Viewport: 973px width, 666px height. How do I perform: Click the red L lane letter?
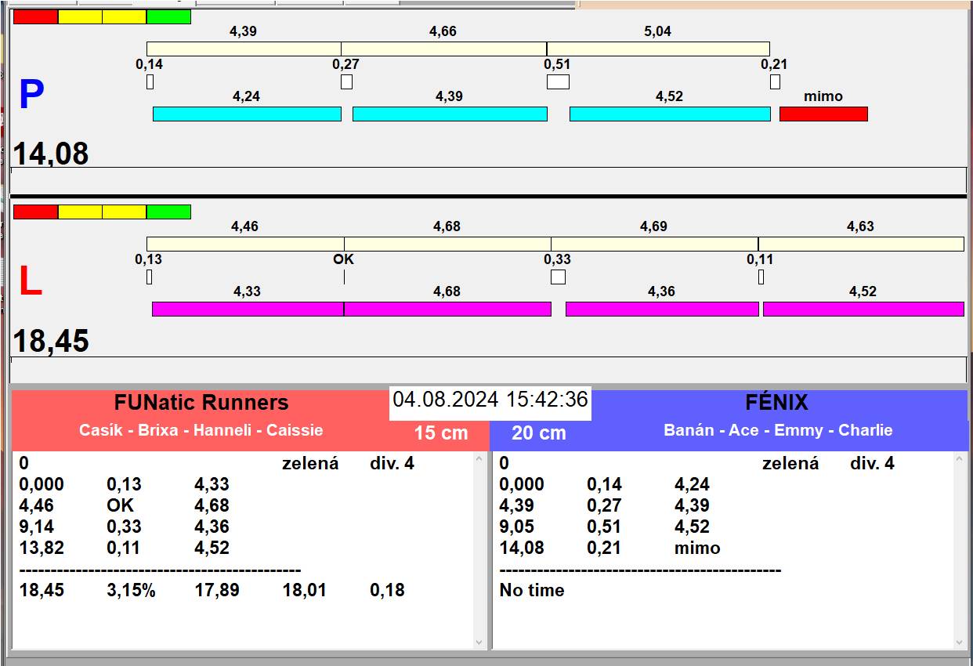tap(30, 282)
